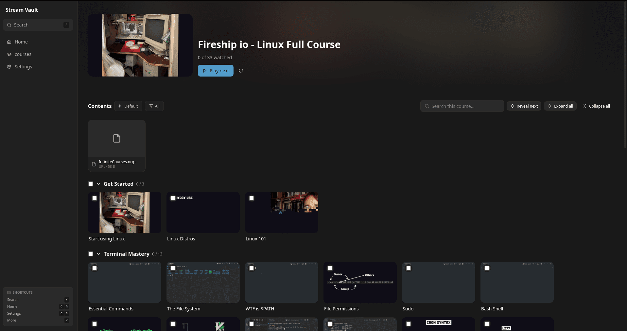Check the Linux 101 video checkbox

(x=252, y=198)
